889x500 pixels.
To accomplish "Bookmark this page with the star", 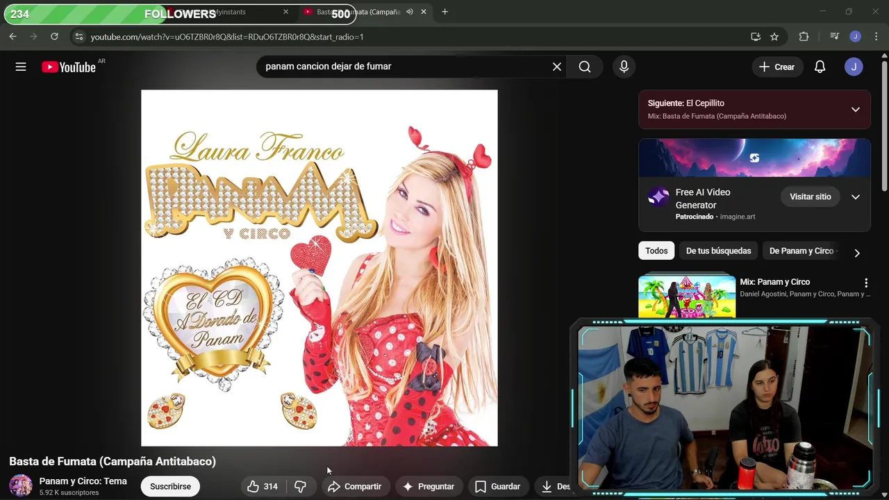I will tap(774, 37).
